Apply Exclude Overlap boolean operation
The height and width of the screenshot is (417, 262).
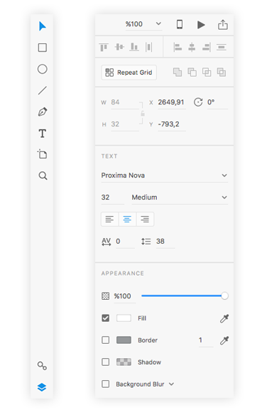coord(222,72)
